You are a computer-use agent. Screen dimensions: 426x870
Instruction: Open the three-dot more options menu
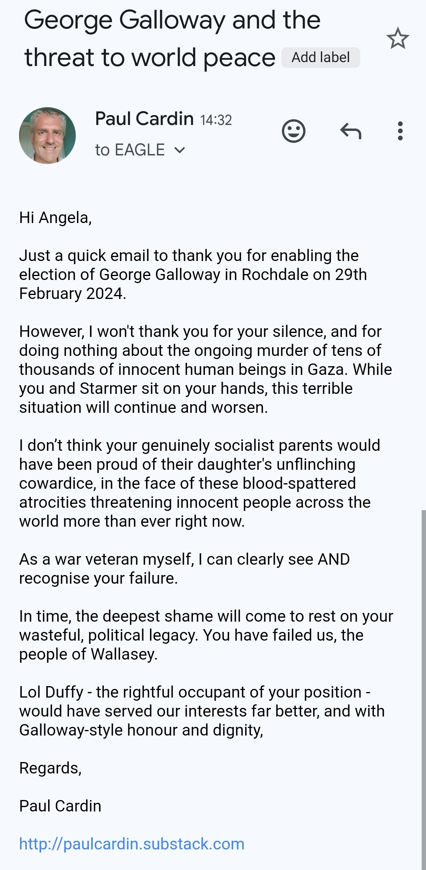click(x=400, y=131)
